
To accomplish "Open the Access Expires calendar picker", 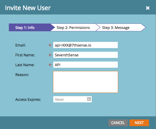I will [89, 99].
